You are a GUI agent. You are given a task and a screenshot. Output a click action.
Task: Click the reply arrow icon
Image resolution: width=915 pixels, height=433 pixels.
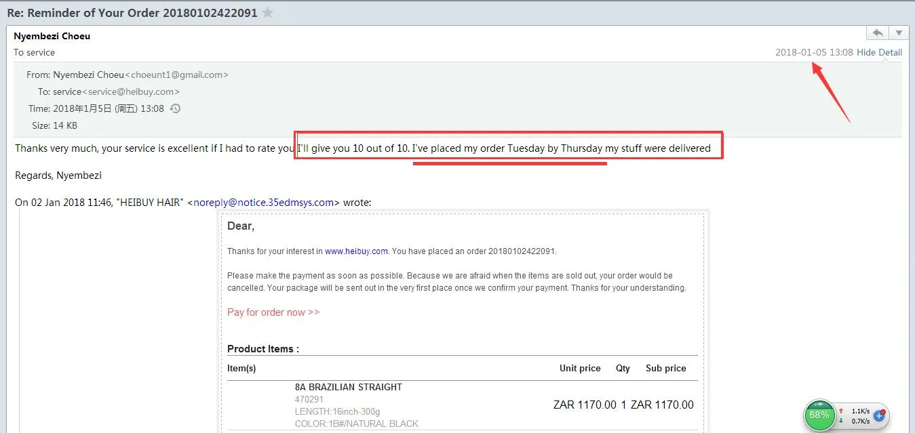tap(878, 33)
